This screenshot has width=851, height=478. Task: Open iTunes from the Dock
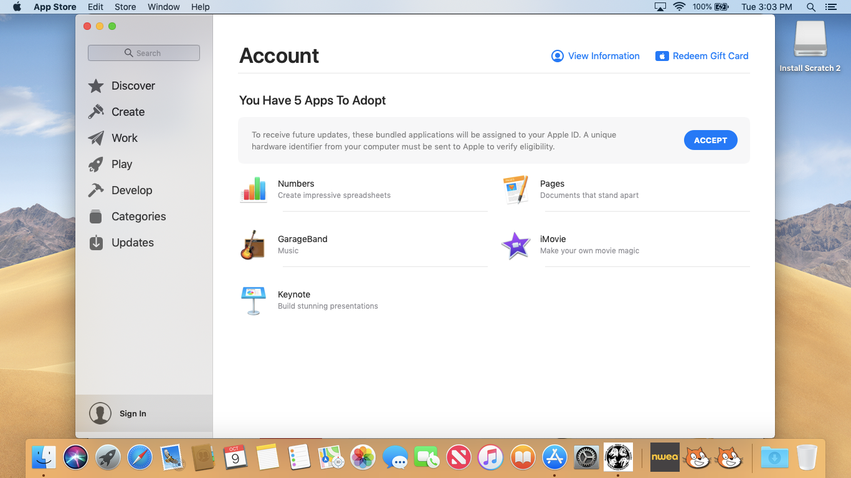click(x=490, y=458)
